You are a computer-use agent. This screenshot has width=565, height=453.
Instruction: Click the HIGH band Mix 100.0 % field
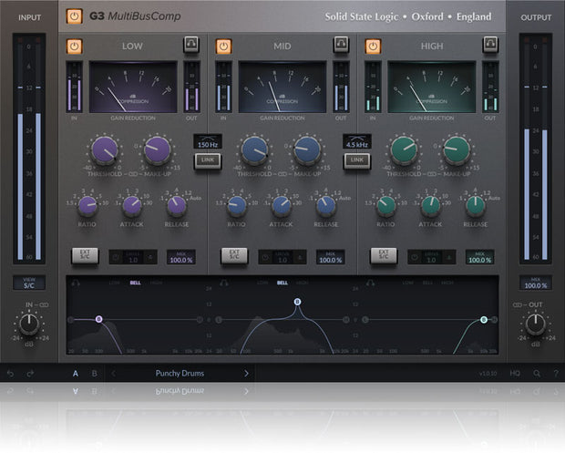tap(479, 257)
